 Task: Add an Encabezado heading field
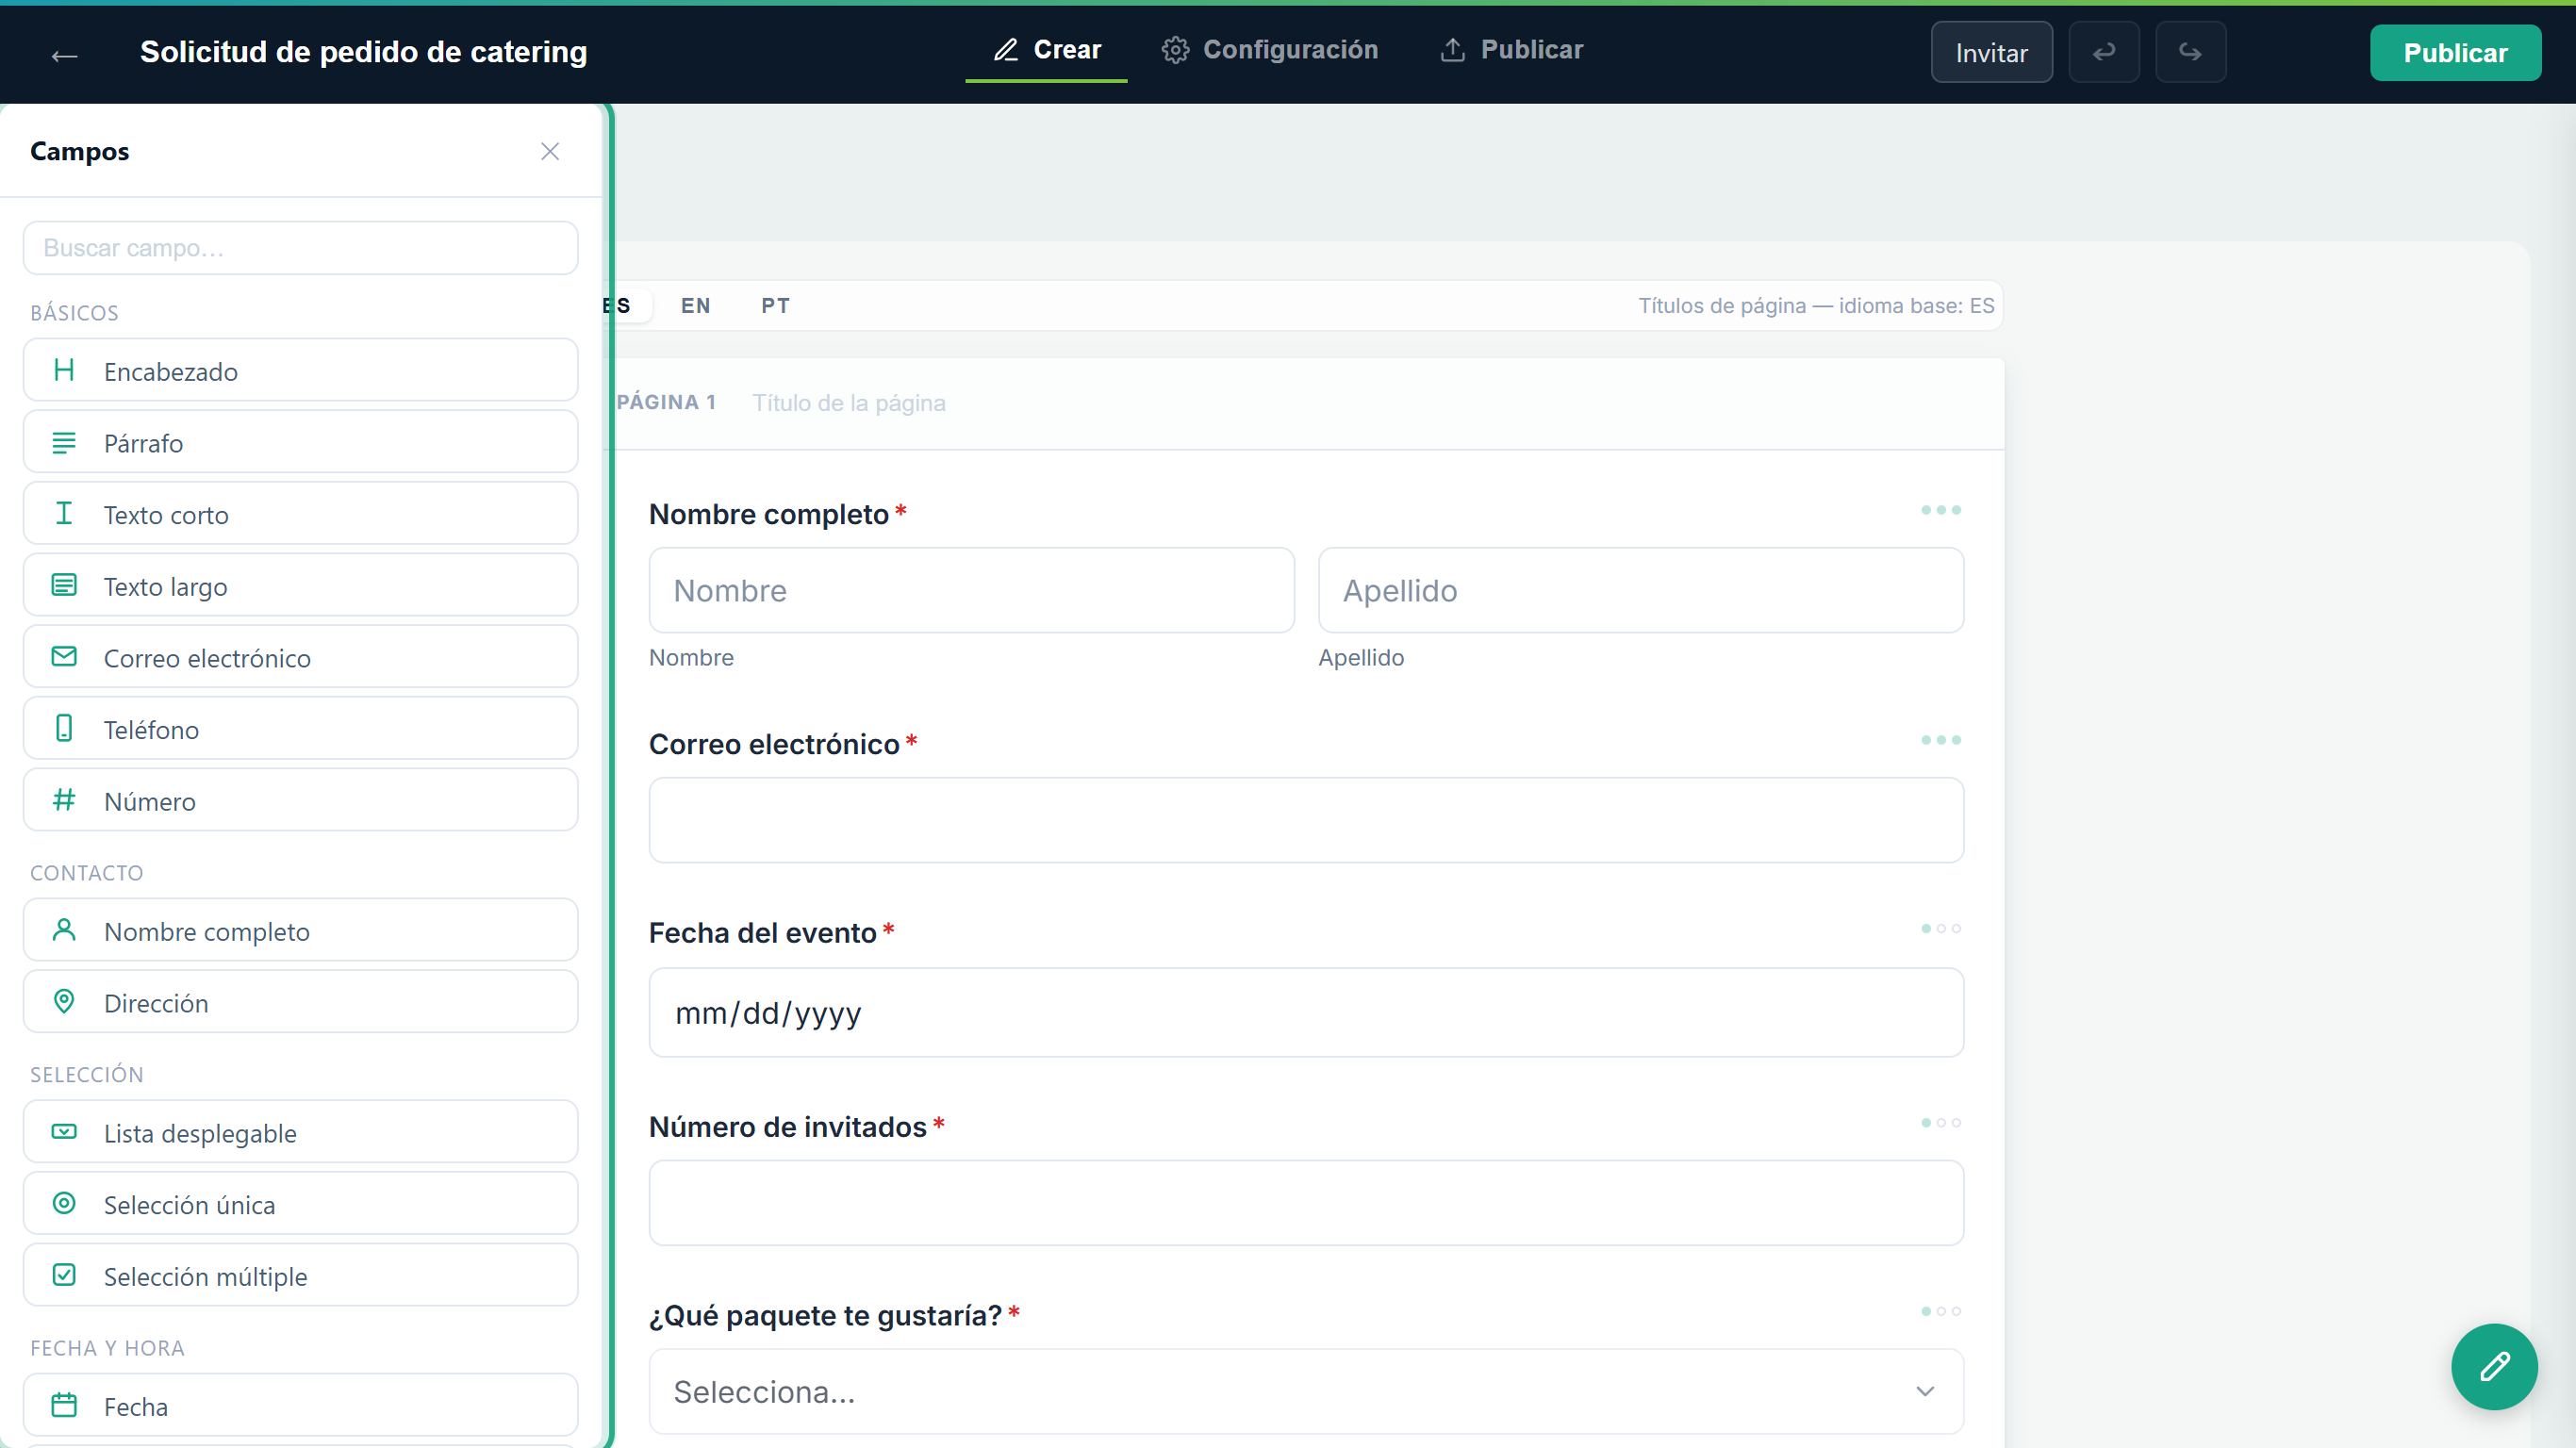click(x=300, y=371)
